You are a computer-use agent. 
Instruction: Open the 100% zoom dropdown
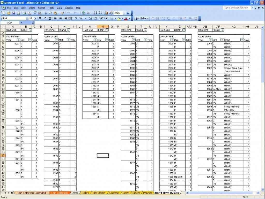click(x=124, y=13)
